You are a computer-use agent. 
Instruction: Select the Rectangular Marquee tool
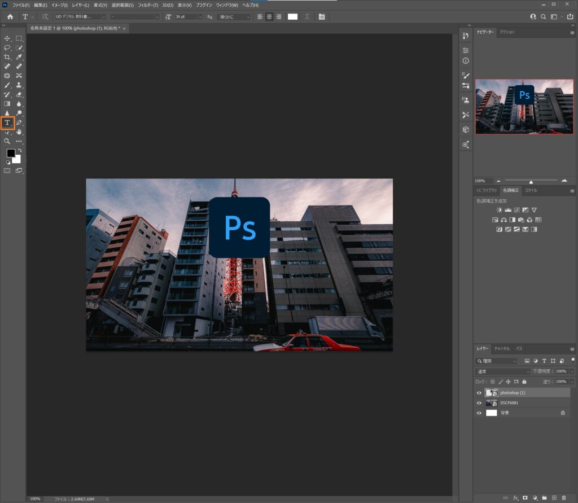click(19, 38)
